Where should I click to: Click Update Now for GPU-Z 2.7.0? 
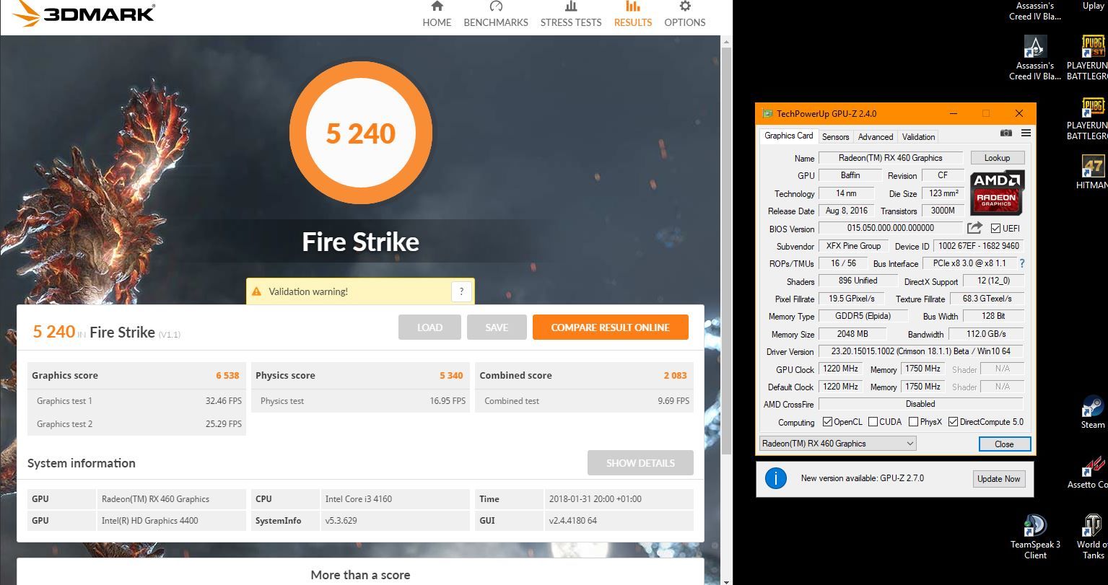click(x=998, y=479)
